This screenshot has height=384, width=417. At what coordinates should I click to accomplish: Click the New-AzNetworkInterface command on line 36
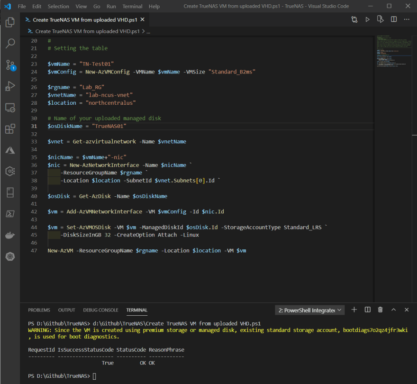click(x=104, y=165)
